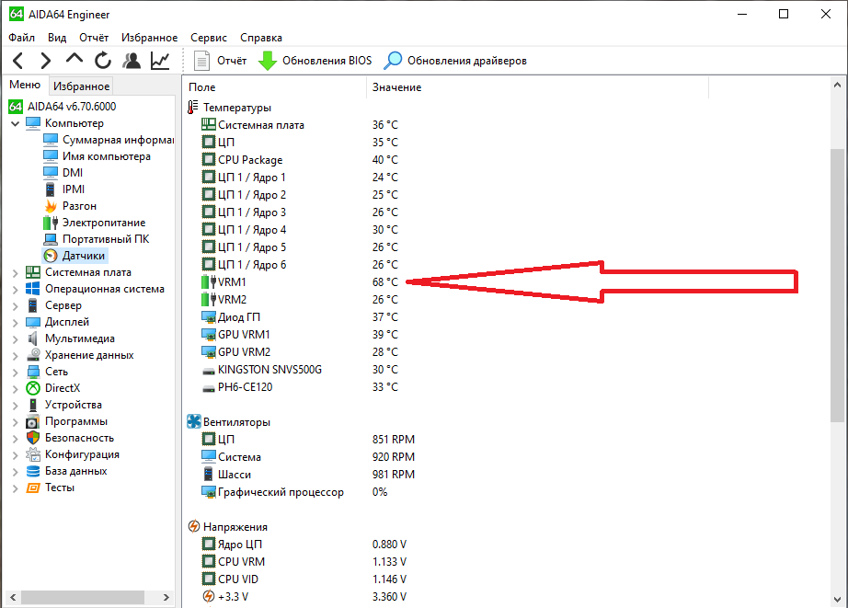Image resolution: width=848 pixels, height=608 pixels.
Task: Click the Устройства tree icon
Action: (33, 405)
